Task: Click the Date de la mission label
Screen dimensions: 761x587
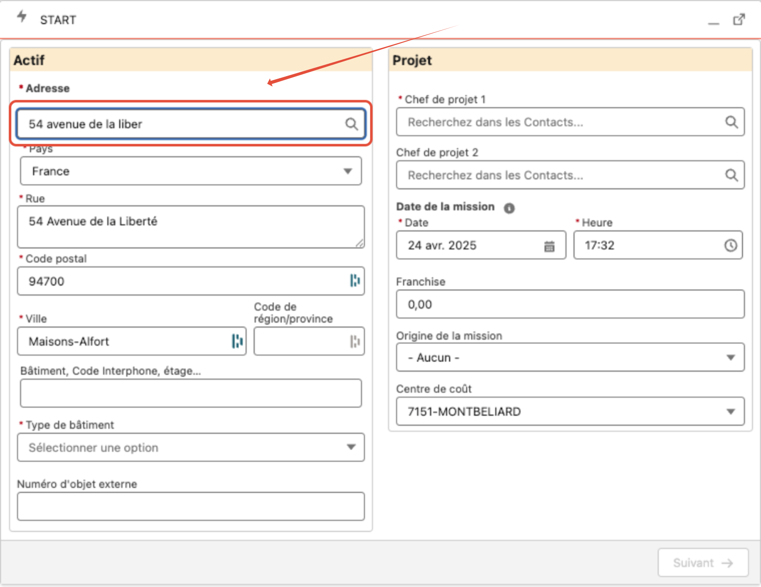Action: [445, 207]
